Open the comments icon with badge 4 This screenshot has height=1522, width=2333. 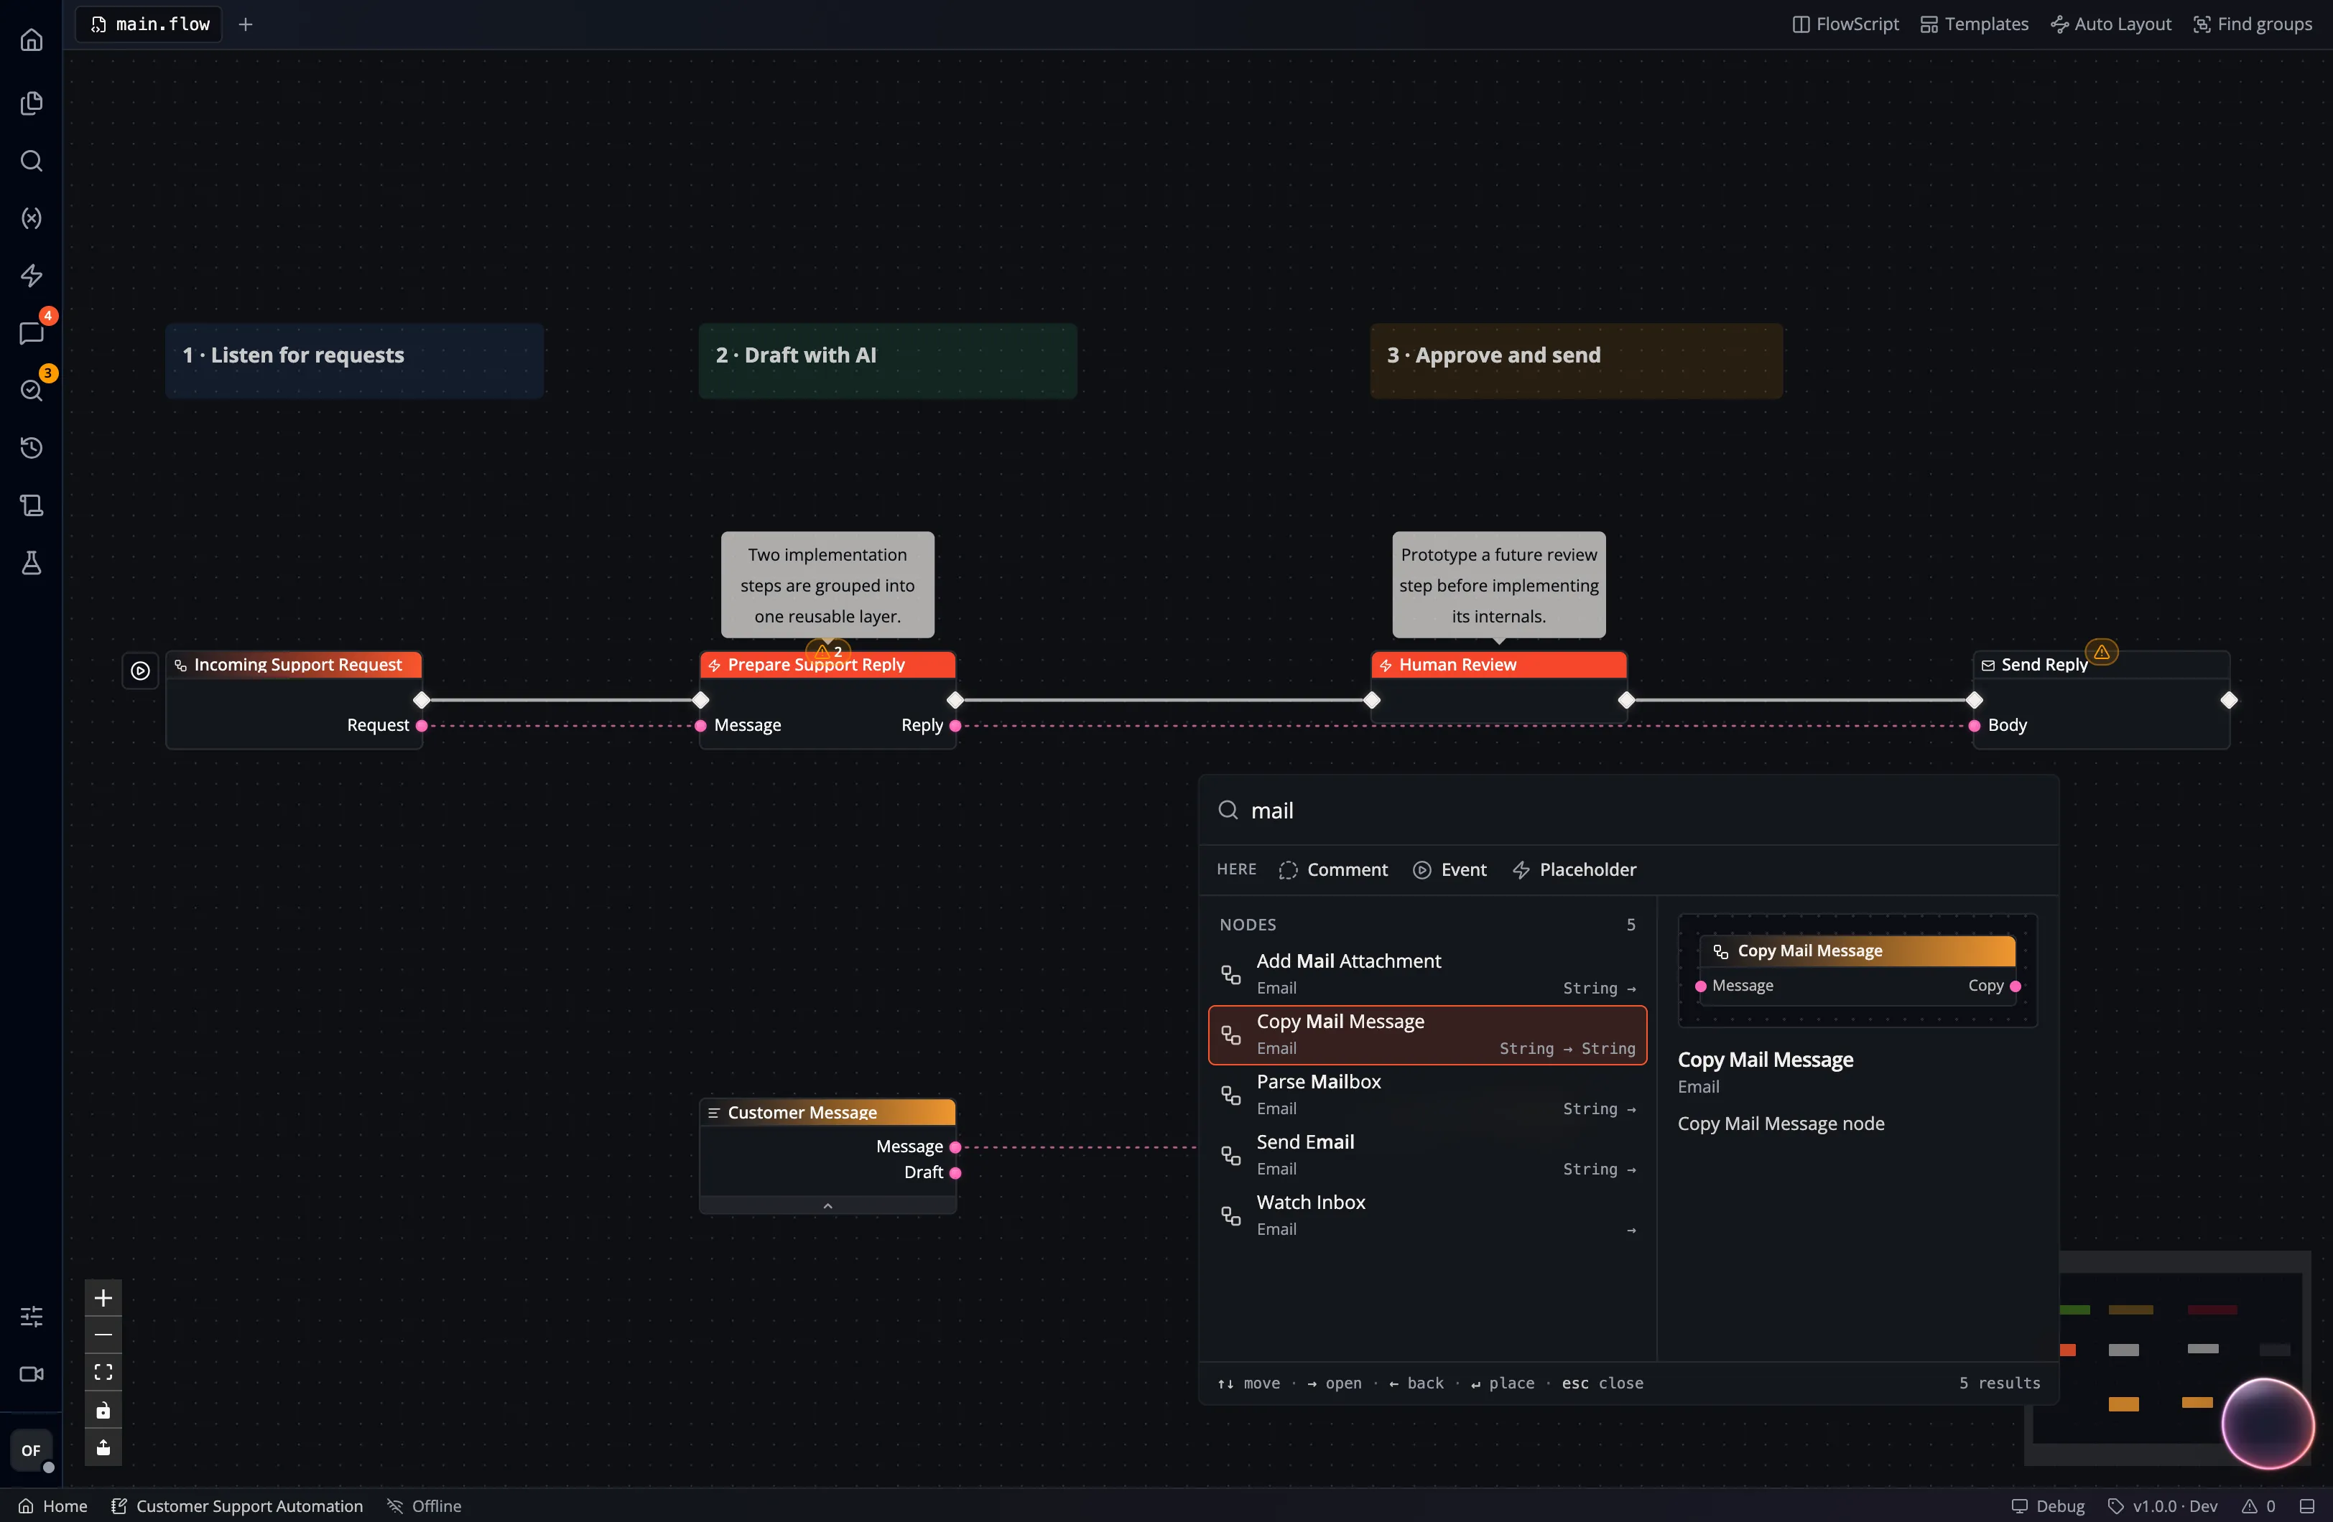(x=32, y=332)
